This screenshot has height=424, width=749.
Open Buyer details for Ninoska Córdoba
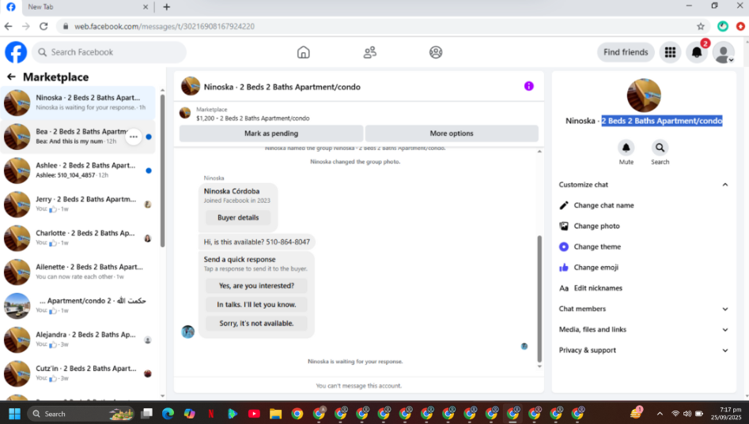pyautogui.click(x=238, y=217)
